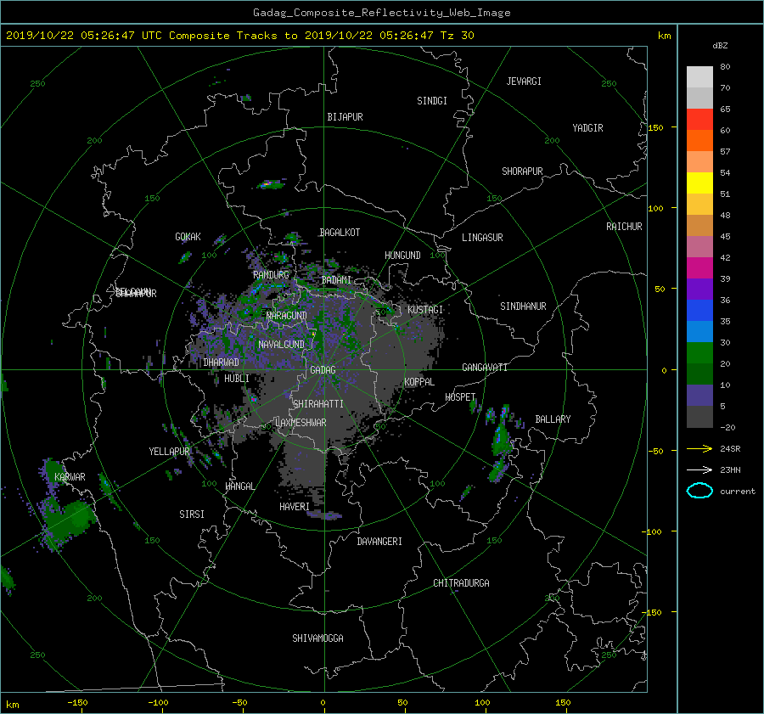Click the BIJAPUR city label
Viewport: 764px width, 714px height.
point(345,117)
